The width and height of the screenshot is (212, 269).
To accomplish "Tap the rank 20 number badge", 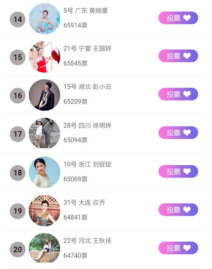I will tap(18, 249).
